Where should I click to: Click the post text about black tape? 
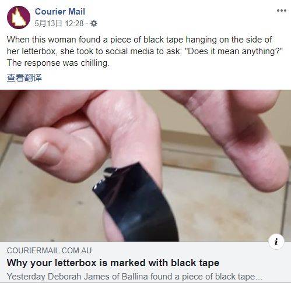point(145,51)
